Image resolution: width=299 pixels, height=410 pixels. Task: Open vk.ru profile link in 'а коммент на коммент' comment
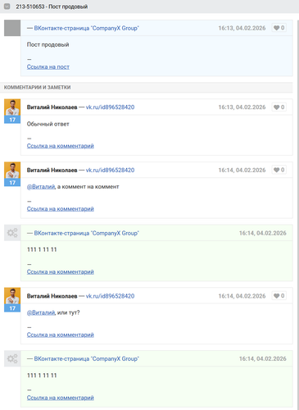point(110,170)
